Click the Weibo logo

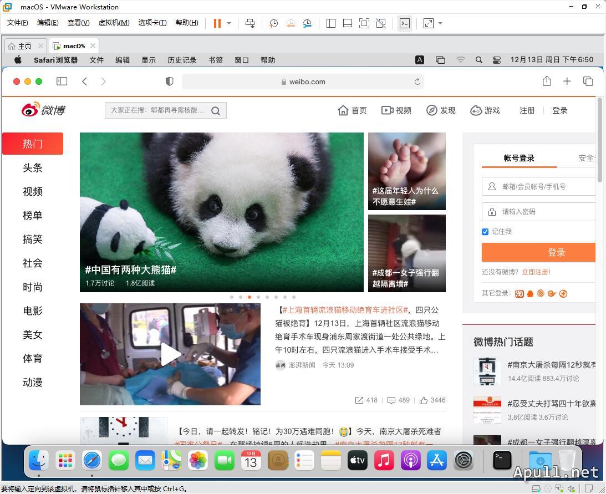[43, 110]
